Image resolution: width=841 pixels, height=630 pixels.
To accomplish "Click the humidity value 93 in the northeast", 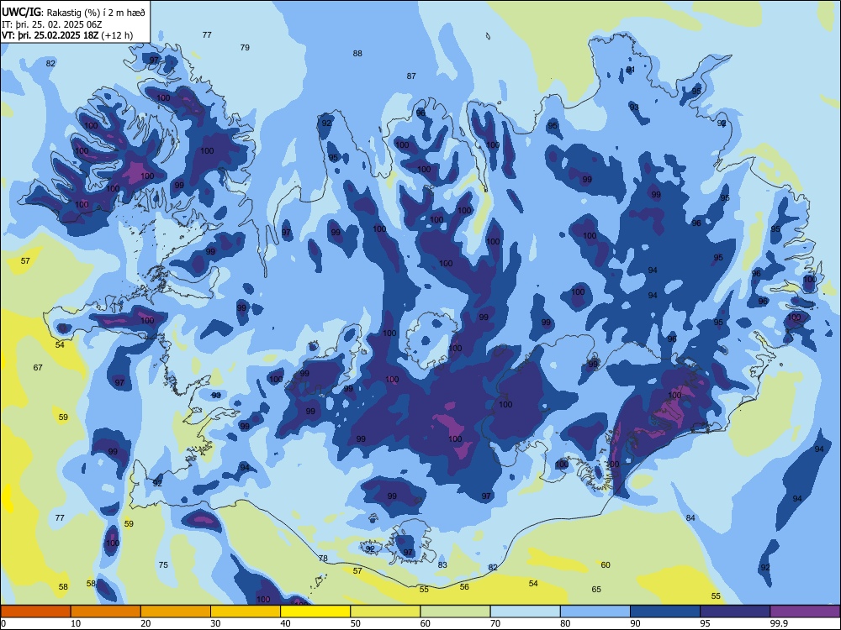I will point(634,108).
